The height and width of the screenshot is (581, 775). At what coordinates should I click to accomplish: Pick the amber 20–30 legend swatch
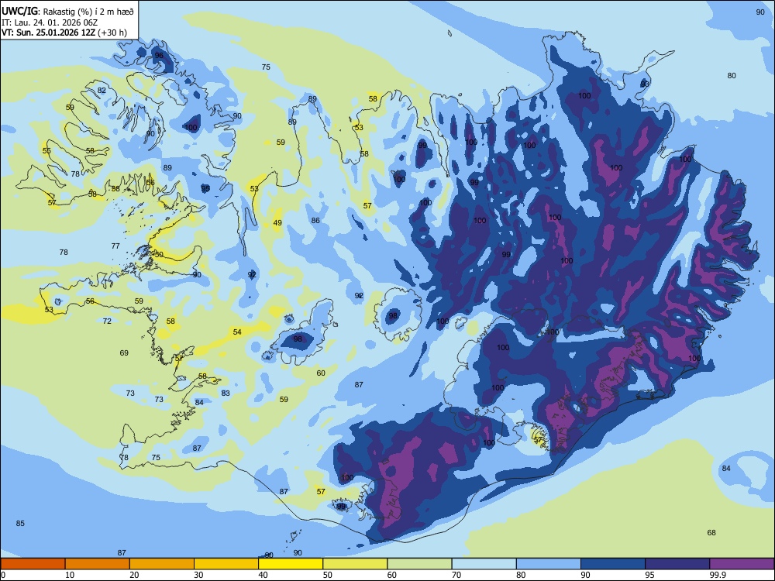pyautogui.click(x=162, y=564)
